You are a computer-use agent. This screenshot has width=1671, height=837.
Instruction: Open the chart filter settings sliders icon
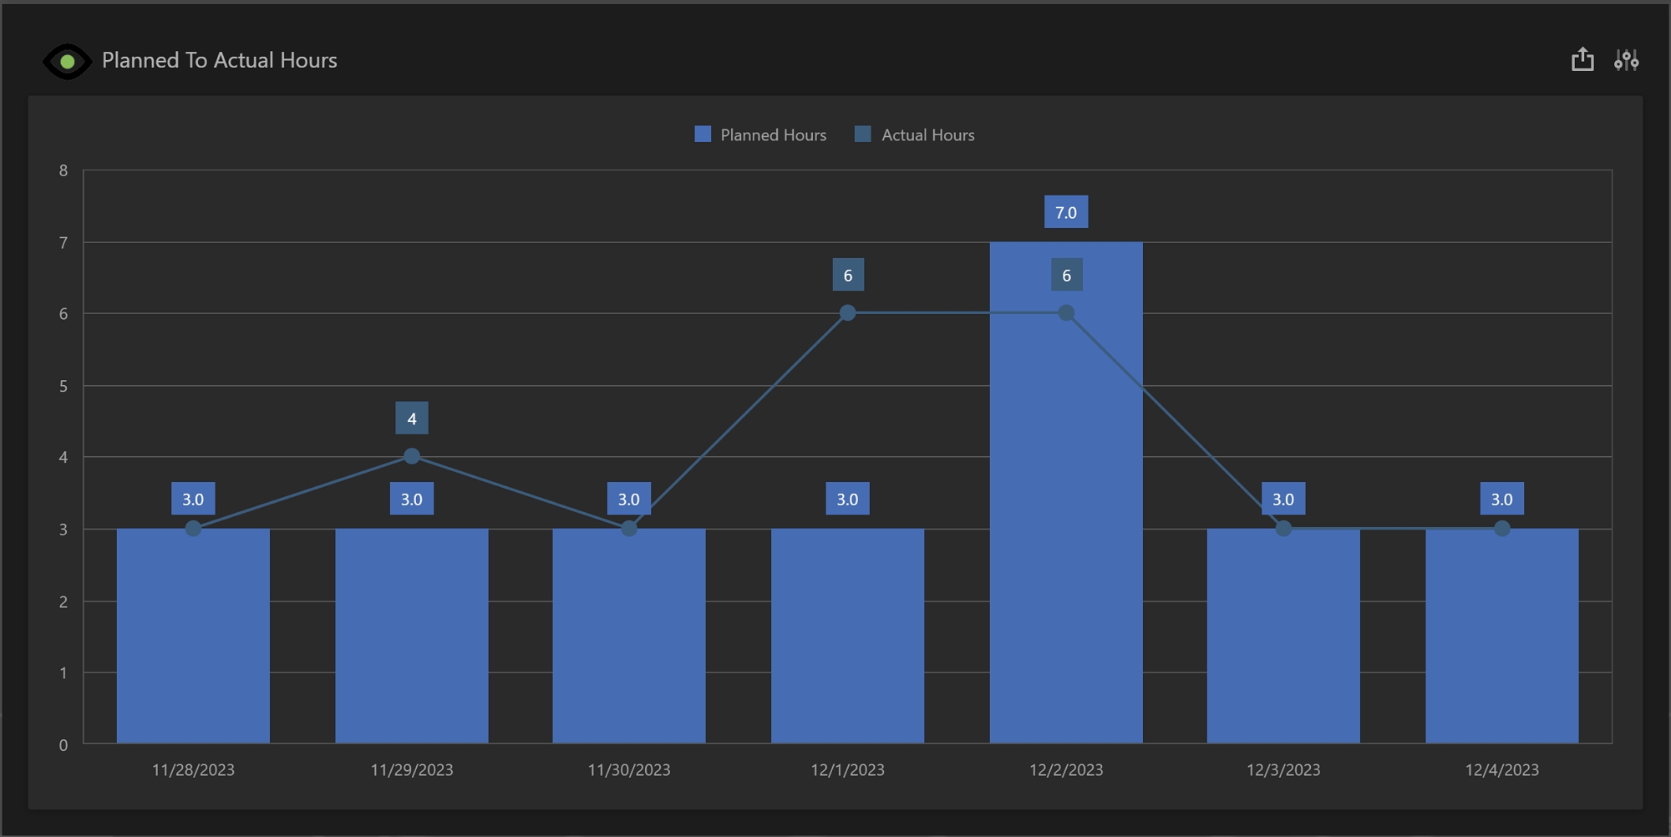tap(1626, 60)
